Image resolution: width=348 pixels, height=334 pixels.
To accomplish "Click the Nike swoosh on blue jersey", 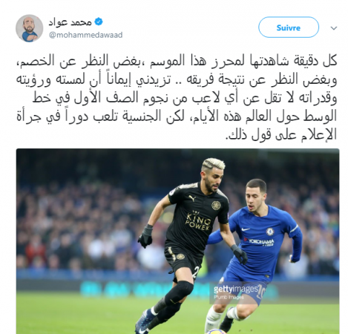I will pos(246,229).
